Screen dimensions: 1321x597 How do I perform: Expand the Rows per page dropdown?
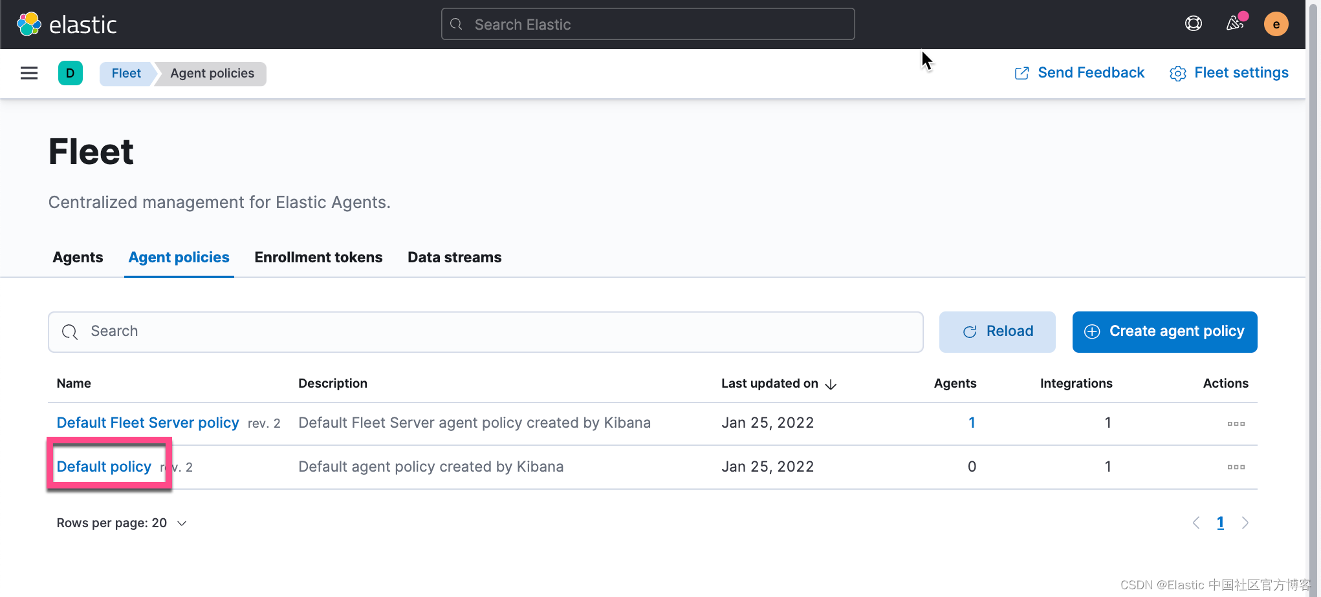pos(122,523)
